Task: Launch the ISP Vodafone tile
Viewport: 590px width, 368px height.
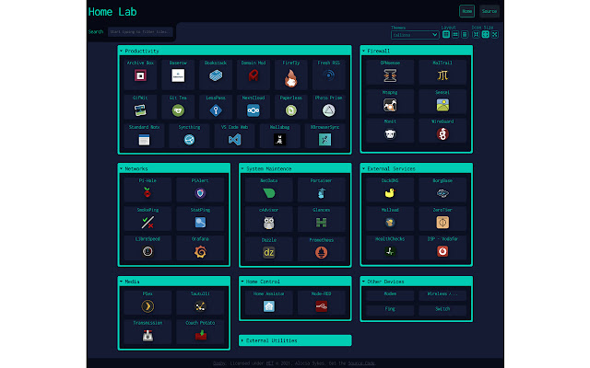Action: (x=442, y=247)
